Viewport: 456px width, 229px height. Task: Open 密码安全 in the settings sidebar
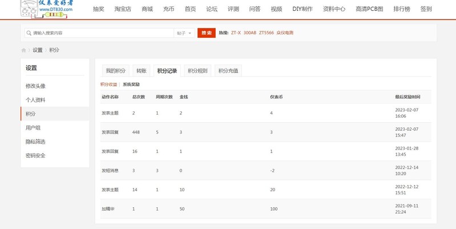35,155
